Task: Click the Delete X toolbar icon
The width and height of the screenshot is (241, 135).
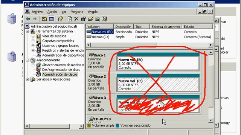Action: [76, 19]
